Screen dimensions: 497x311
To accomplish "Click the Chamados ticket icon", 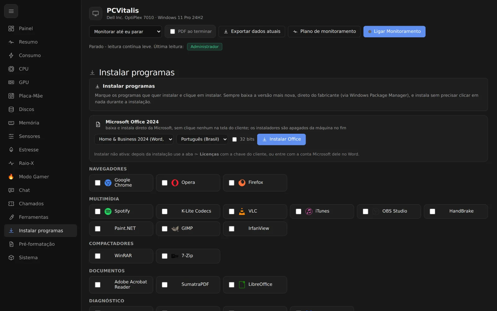I will pyautogui.click(x=11, y=204).
